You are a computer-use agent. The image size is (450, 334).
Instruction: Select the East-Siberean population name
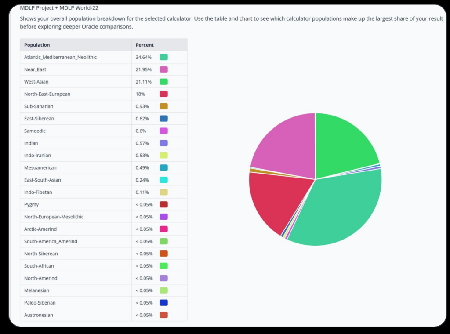[39, 119]
